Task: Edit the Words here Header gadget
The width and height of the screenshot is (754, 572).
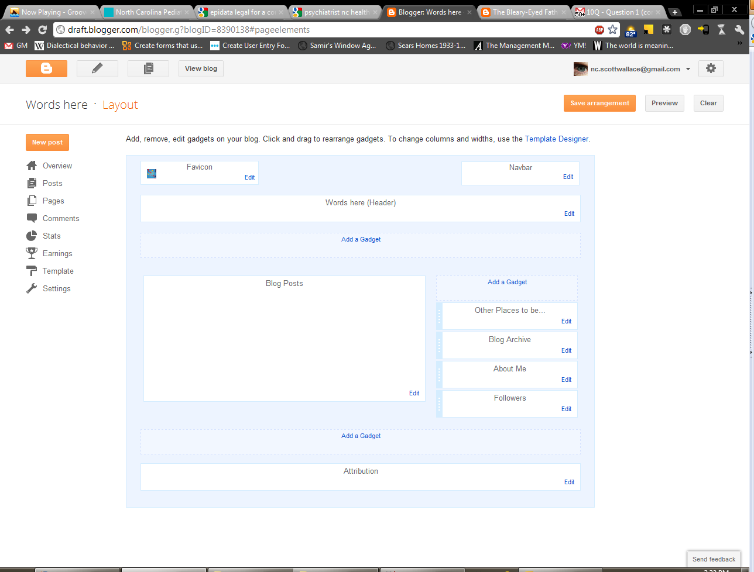Action: click(x=570, y=213)
